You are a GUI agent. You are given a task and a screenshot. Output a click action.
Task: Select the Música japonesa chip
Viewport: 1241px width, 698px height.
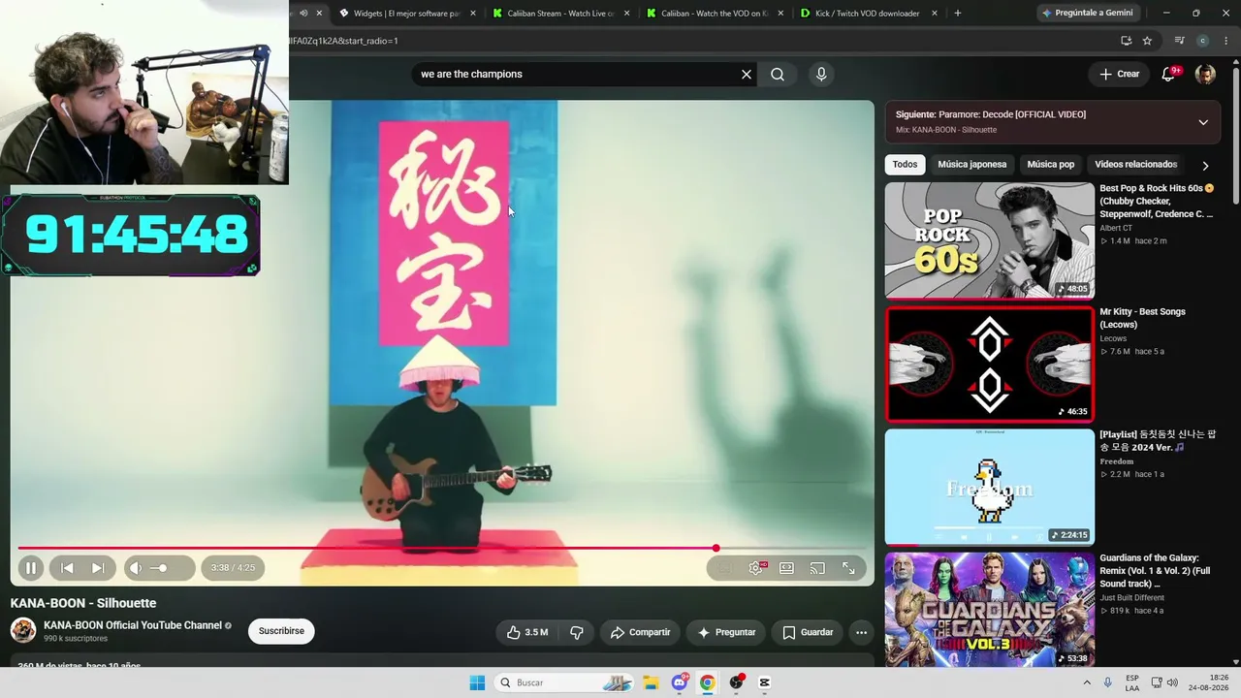(x=972, y=165)
